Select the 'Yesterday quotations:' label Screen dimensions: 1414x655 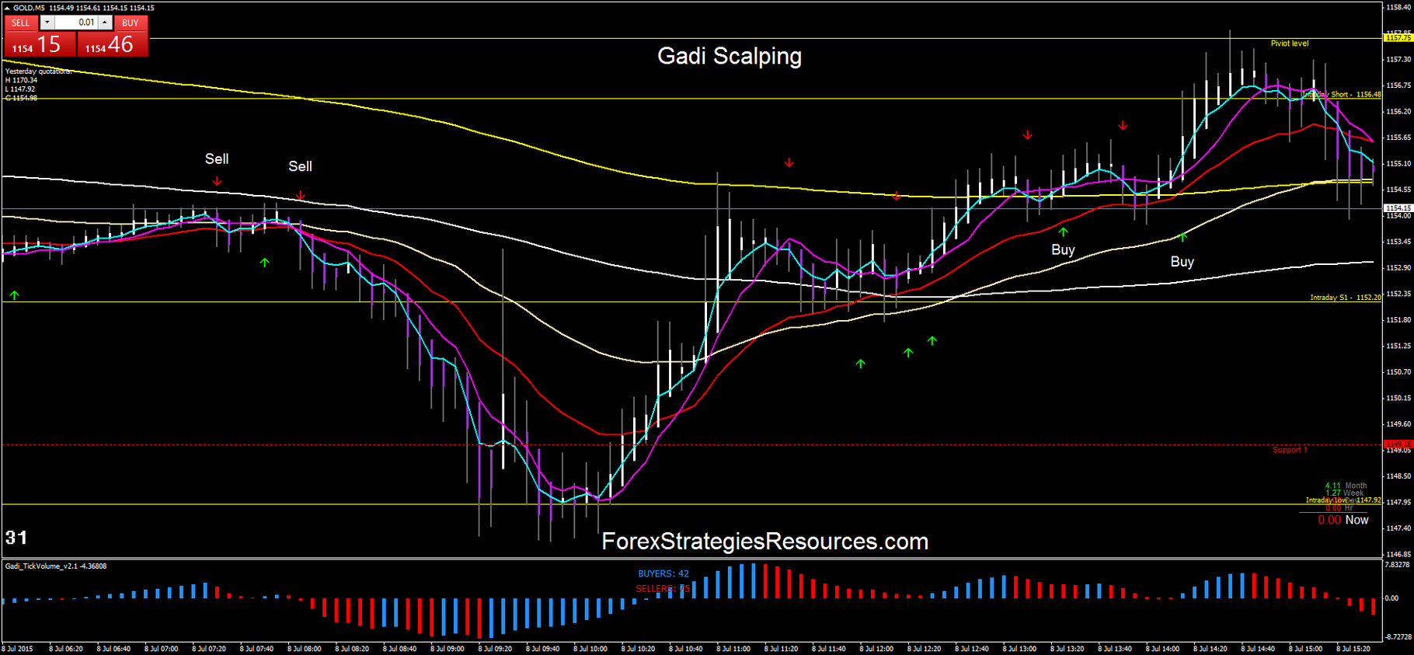[38, 71]
